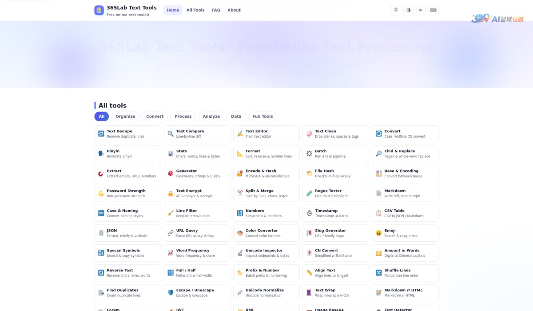Viewport: 533px width, 311px height.
Task: Click the Word Frequency trend-chart icon
Action: (171, 253)
